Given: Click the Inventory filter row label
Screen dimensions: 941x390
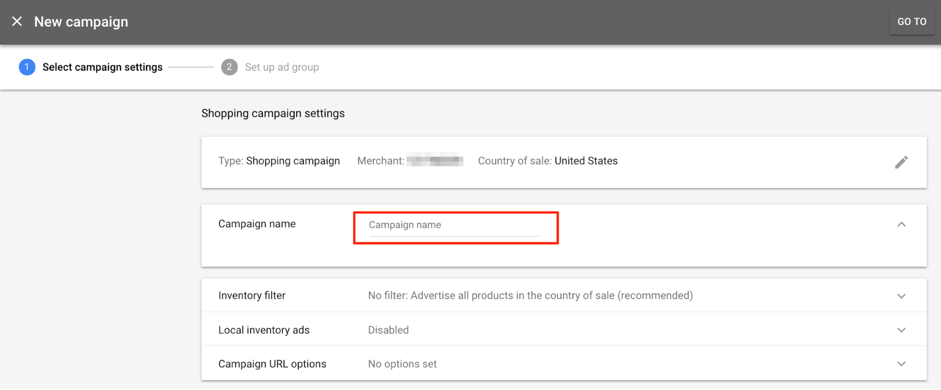Looking at the screenshot, I should [252, 296].
